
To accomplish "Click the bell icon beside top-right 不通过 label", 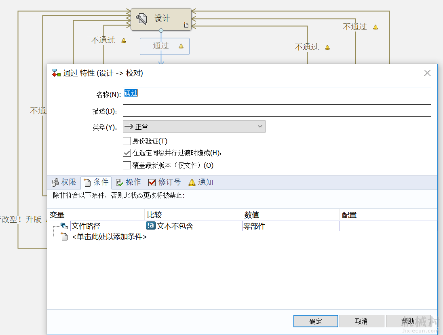I will (375, 27).
